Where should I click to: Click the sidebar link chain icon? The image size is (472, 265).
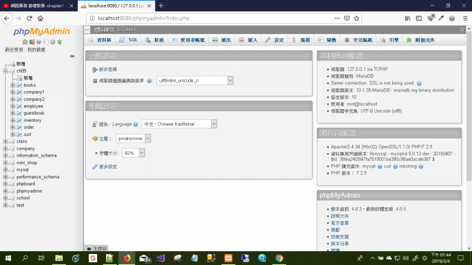(72, 56)
